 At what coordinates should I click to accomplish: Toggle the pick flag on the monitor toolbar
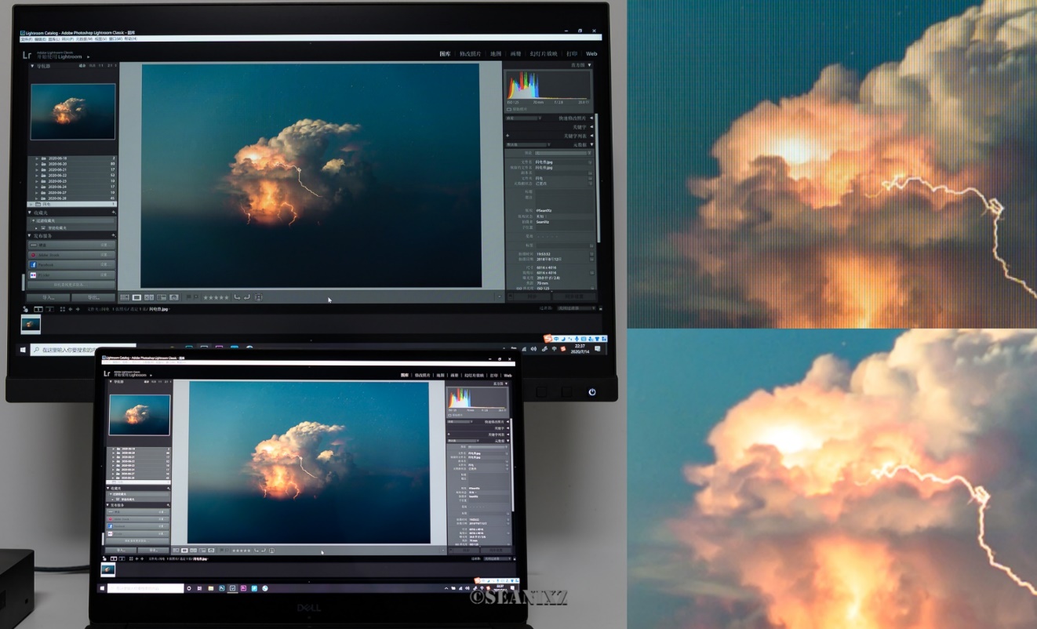pyautogui.click(x=189, y=297)
